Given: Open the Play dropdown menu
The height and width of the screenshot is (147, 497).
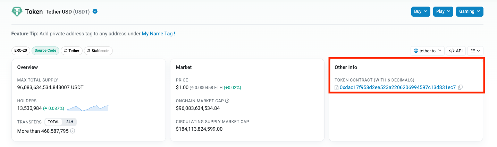Looking at the screenshot, I should [443, 11].
